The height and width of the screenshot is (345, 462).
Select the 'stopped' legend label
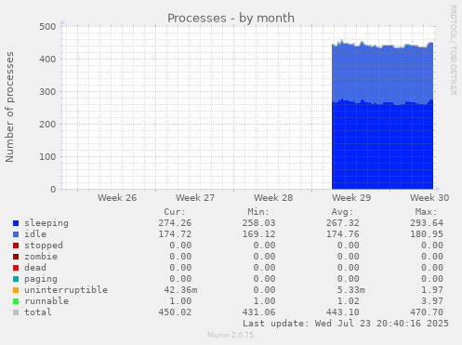tap(44, 245)
